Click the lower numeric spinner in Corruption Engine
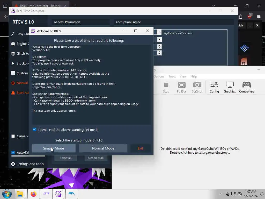Screen dimensions: 265x199 click(159, 53)
